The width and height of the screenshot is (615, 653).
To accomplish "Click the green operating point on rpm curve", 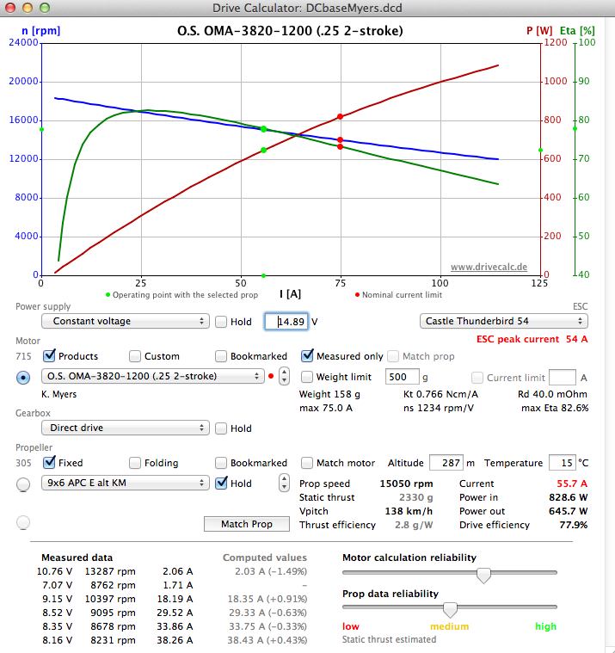I will tap(263, 130).
